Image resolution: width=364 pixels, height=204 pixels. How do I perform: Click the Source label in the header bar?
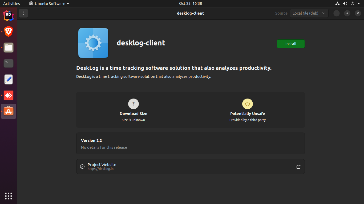click(x=281, y=13)
